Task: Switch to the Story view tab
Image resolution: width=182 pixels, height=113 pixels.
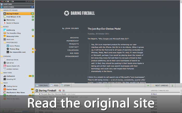Action: coord(66,85)
